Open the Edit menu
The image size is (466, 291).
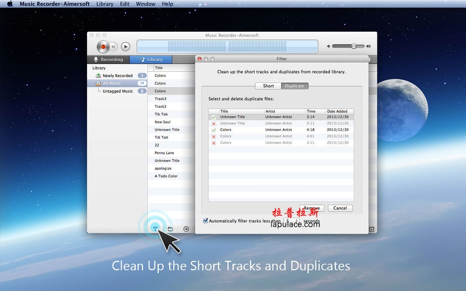point(125,4)
